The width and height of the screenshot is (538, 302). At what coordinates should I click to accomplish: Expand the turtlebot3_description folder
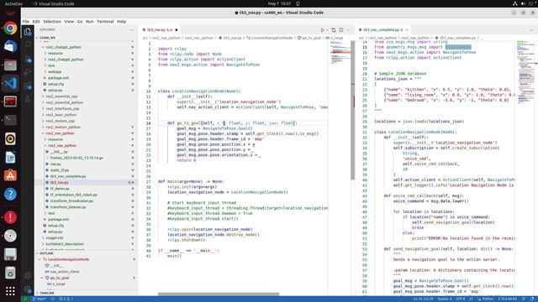86,244
